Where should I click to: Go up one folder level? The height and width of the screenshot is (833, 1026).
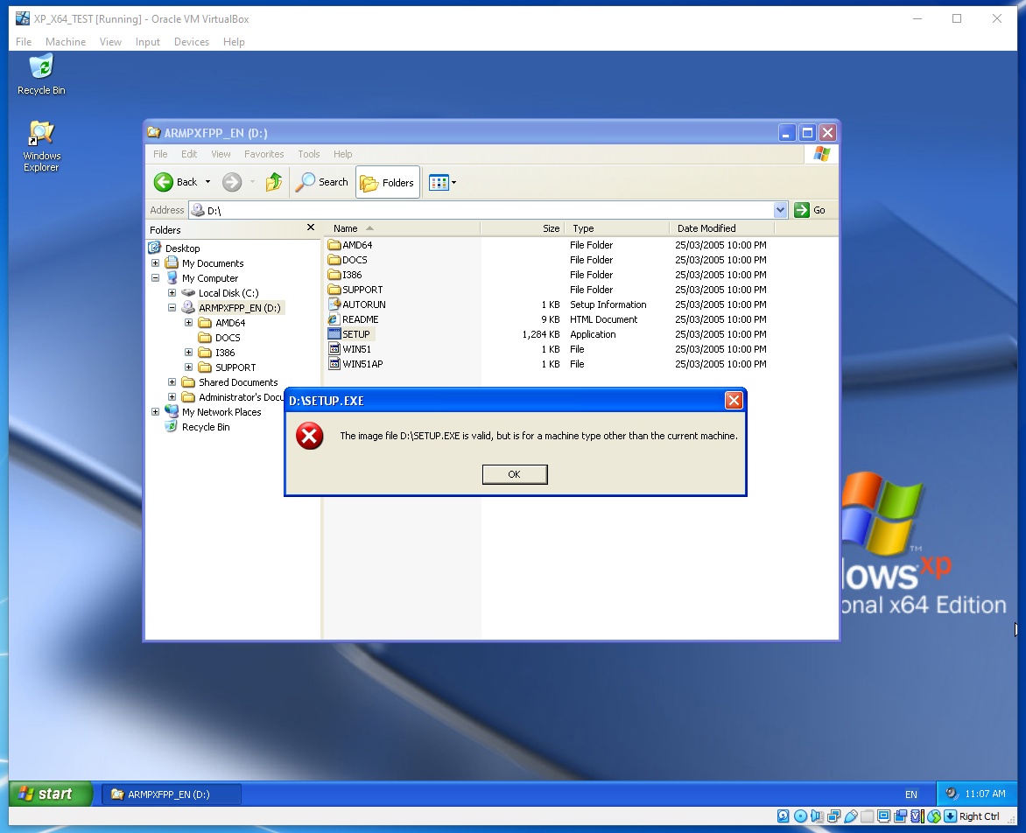pyautogui.click(x=273, y=182)
